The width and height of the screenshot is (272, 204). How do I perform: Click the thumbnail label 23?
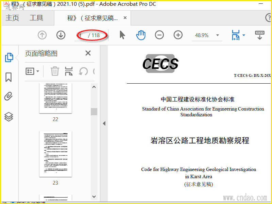point(55,183)
